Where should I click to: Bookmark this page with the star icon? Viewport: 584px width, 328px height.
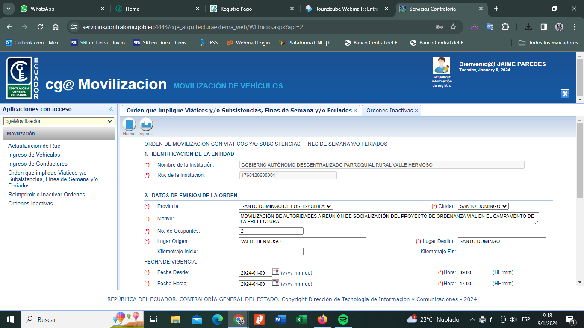coord(453,27)
